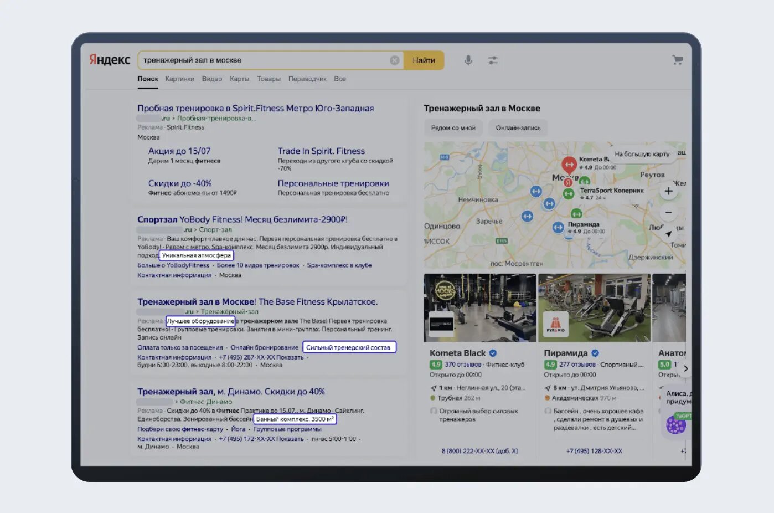Click the red Kometa Black map pin
Screen dimensions: 774x513
569,165
